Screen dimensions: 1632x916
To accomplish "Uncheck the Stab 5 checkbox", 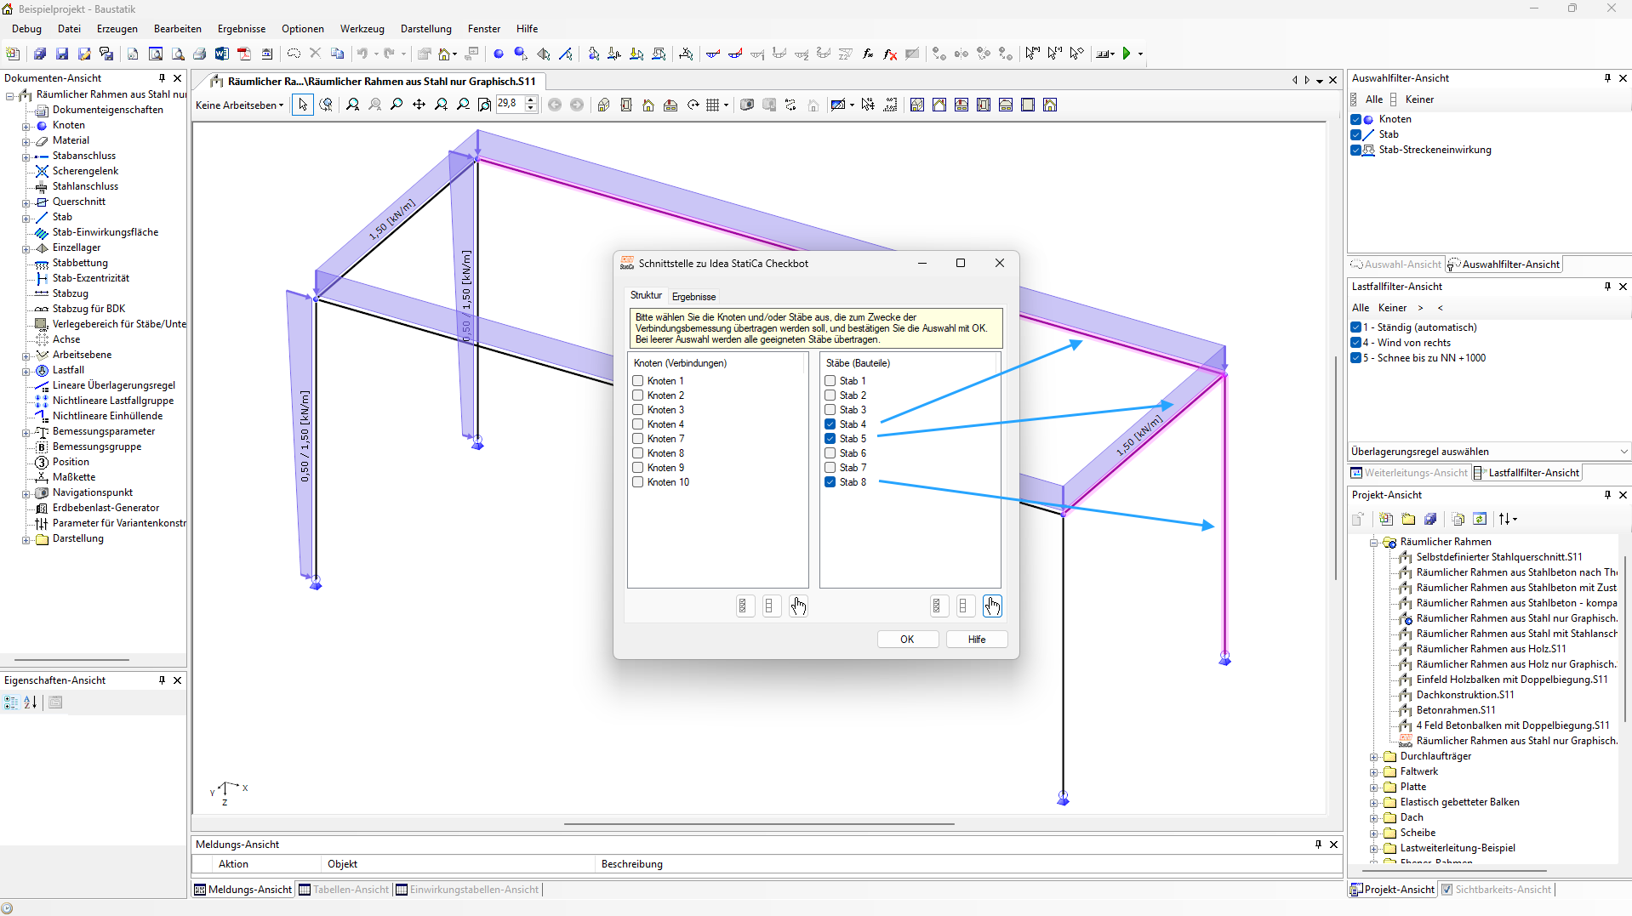I will click(x=830, y=439).
